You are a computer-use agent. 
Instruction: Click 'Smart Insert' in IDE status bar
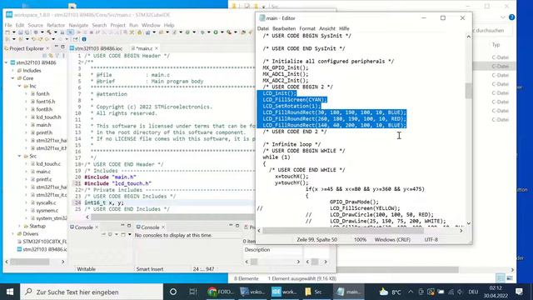[150, 269]
